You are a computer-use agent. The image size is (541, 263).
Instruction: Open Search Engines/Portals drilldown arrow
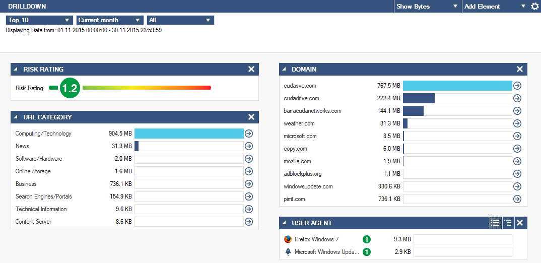click(248, 196)
